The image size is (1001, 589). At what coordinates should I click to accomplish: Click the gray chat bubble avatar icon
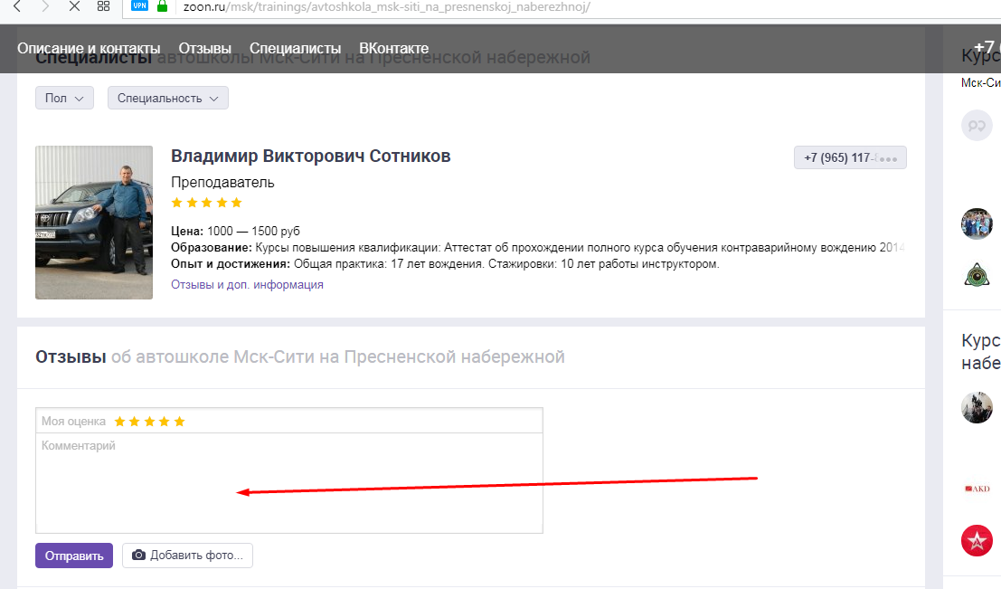click(x=977, y=126)
